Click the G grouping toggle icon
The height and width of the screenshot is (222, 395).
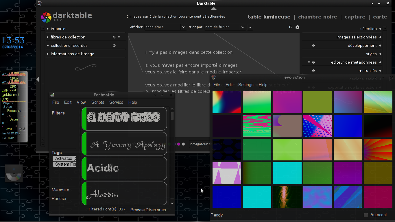coord(290,27)
